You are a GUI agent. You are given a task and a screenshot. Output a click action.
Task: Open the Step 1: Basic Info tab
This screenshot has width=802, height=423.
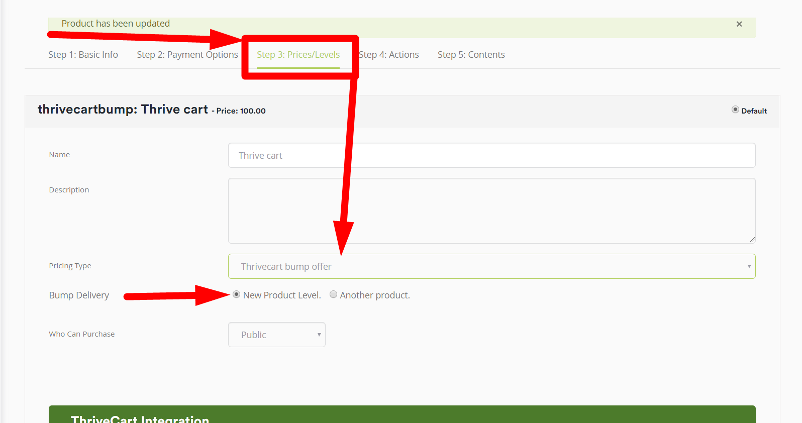(x=83, y=55)
